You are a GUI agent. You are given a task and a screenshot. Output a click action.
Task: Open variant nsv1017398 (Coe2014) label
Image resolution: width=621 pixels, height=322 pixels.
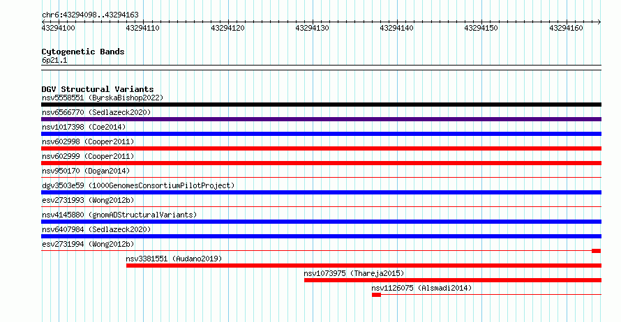84,127
